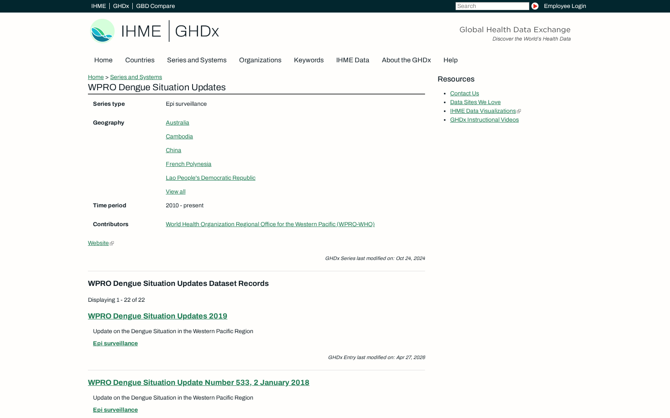This screenshot has width=670, height=418.
Task: Open the Australia geography link
Action: coord(178,123)
